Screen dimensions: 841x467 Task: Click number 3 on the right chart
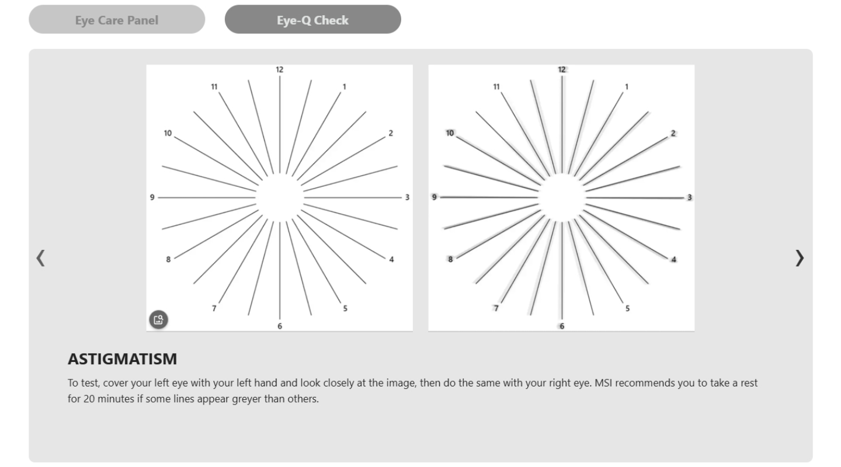pos(689,197)
